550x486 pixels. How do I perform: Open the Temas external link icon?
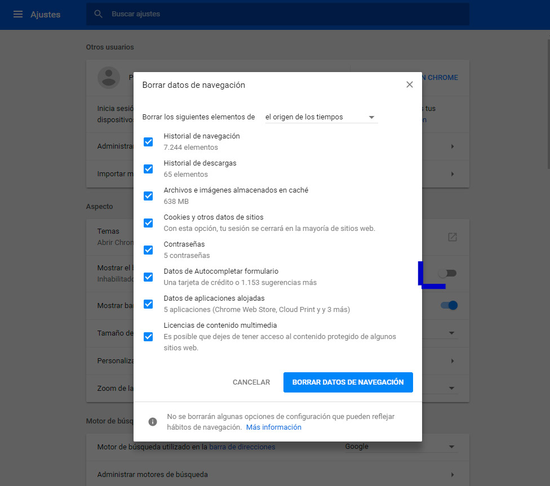pyautogui.click(x=453, y=237)
